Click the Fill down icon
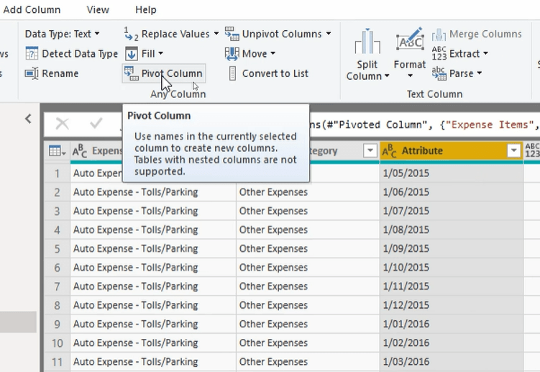The width and height of the screenshot is (540, 372). coord(131,53)
